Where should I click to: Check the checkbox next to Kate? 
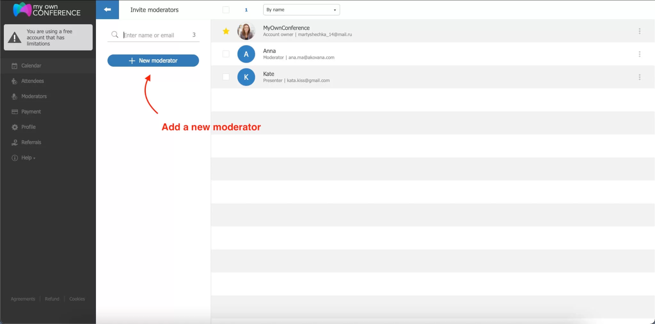(225, 77)
